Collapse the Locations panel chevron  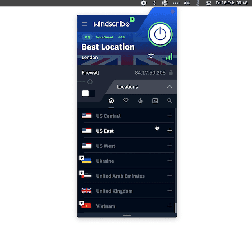[170, 87]
